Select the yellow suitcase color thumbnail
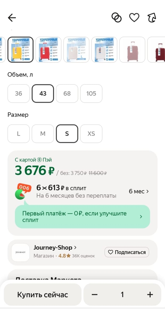Image resolution: width=165 pixels, height=313 pixels. pyautogui.click(x=20, y=50)
